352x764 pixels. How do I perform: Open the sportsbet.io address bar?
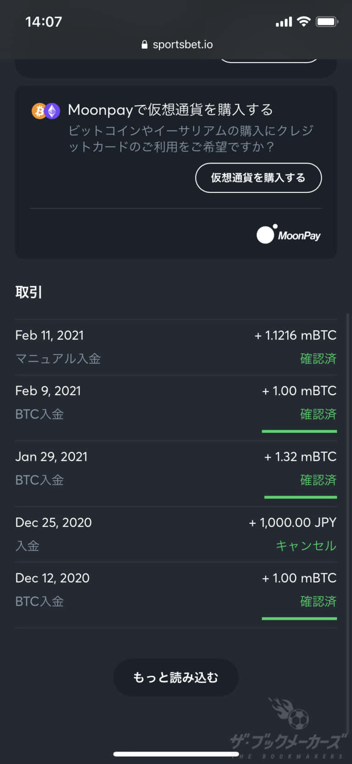(177, 45)
